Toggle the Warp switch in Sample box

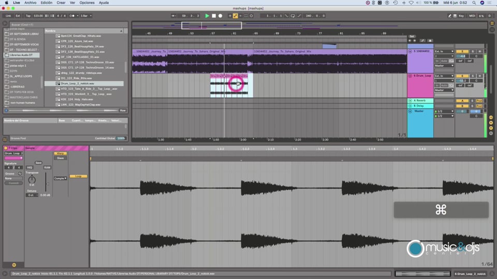pos(60,153)
